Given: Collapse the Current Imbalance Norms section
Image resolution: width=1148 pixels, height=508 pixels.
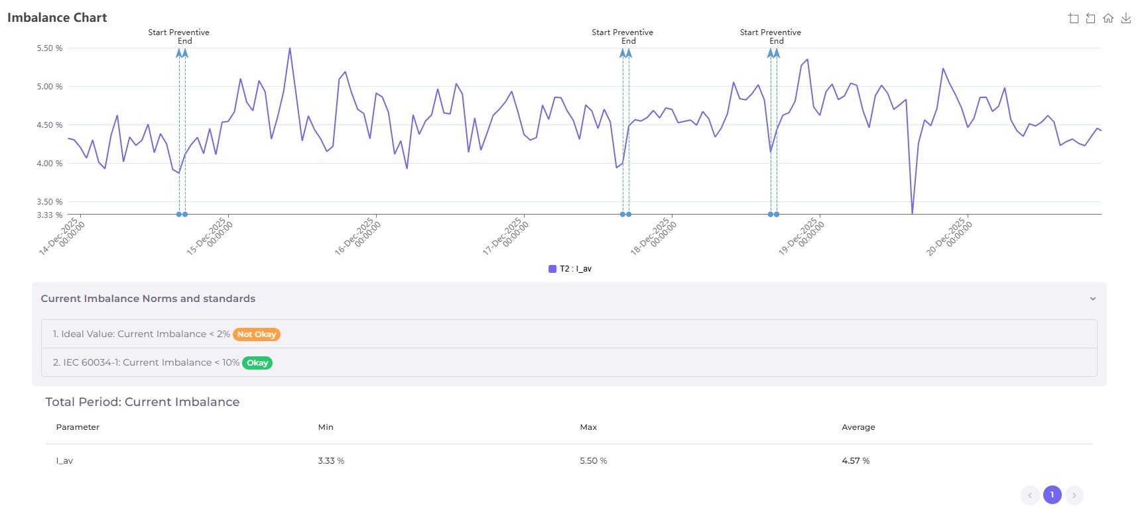Looking at the screenshot, I should [1093, 299].
